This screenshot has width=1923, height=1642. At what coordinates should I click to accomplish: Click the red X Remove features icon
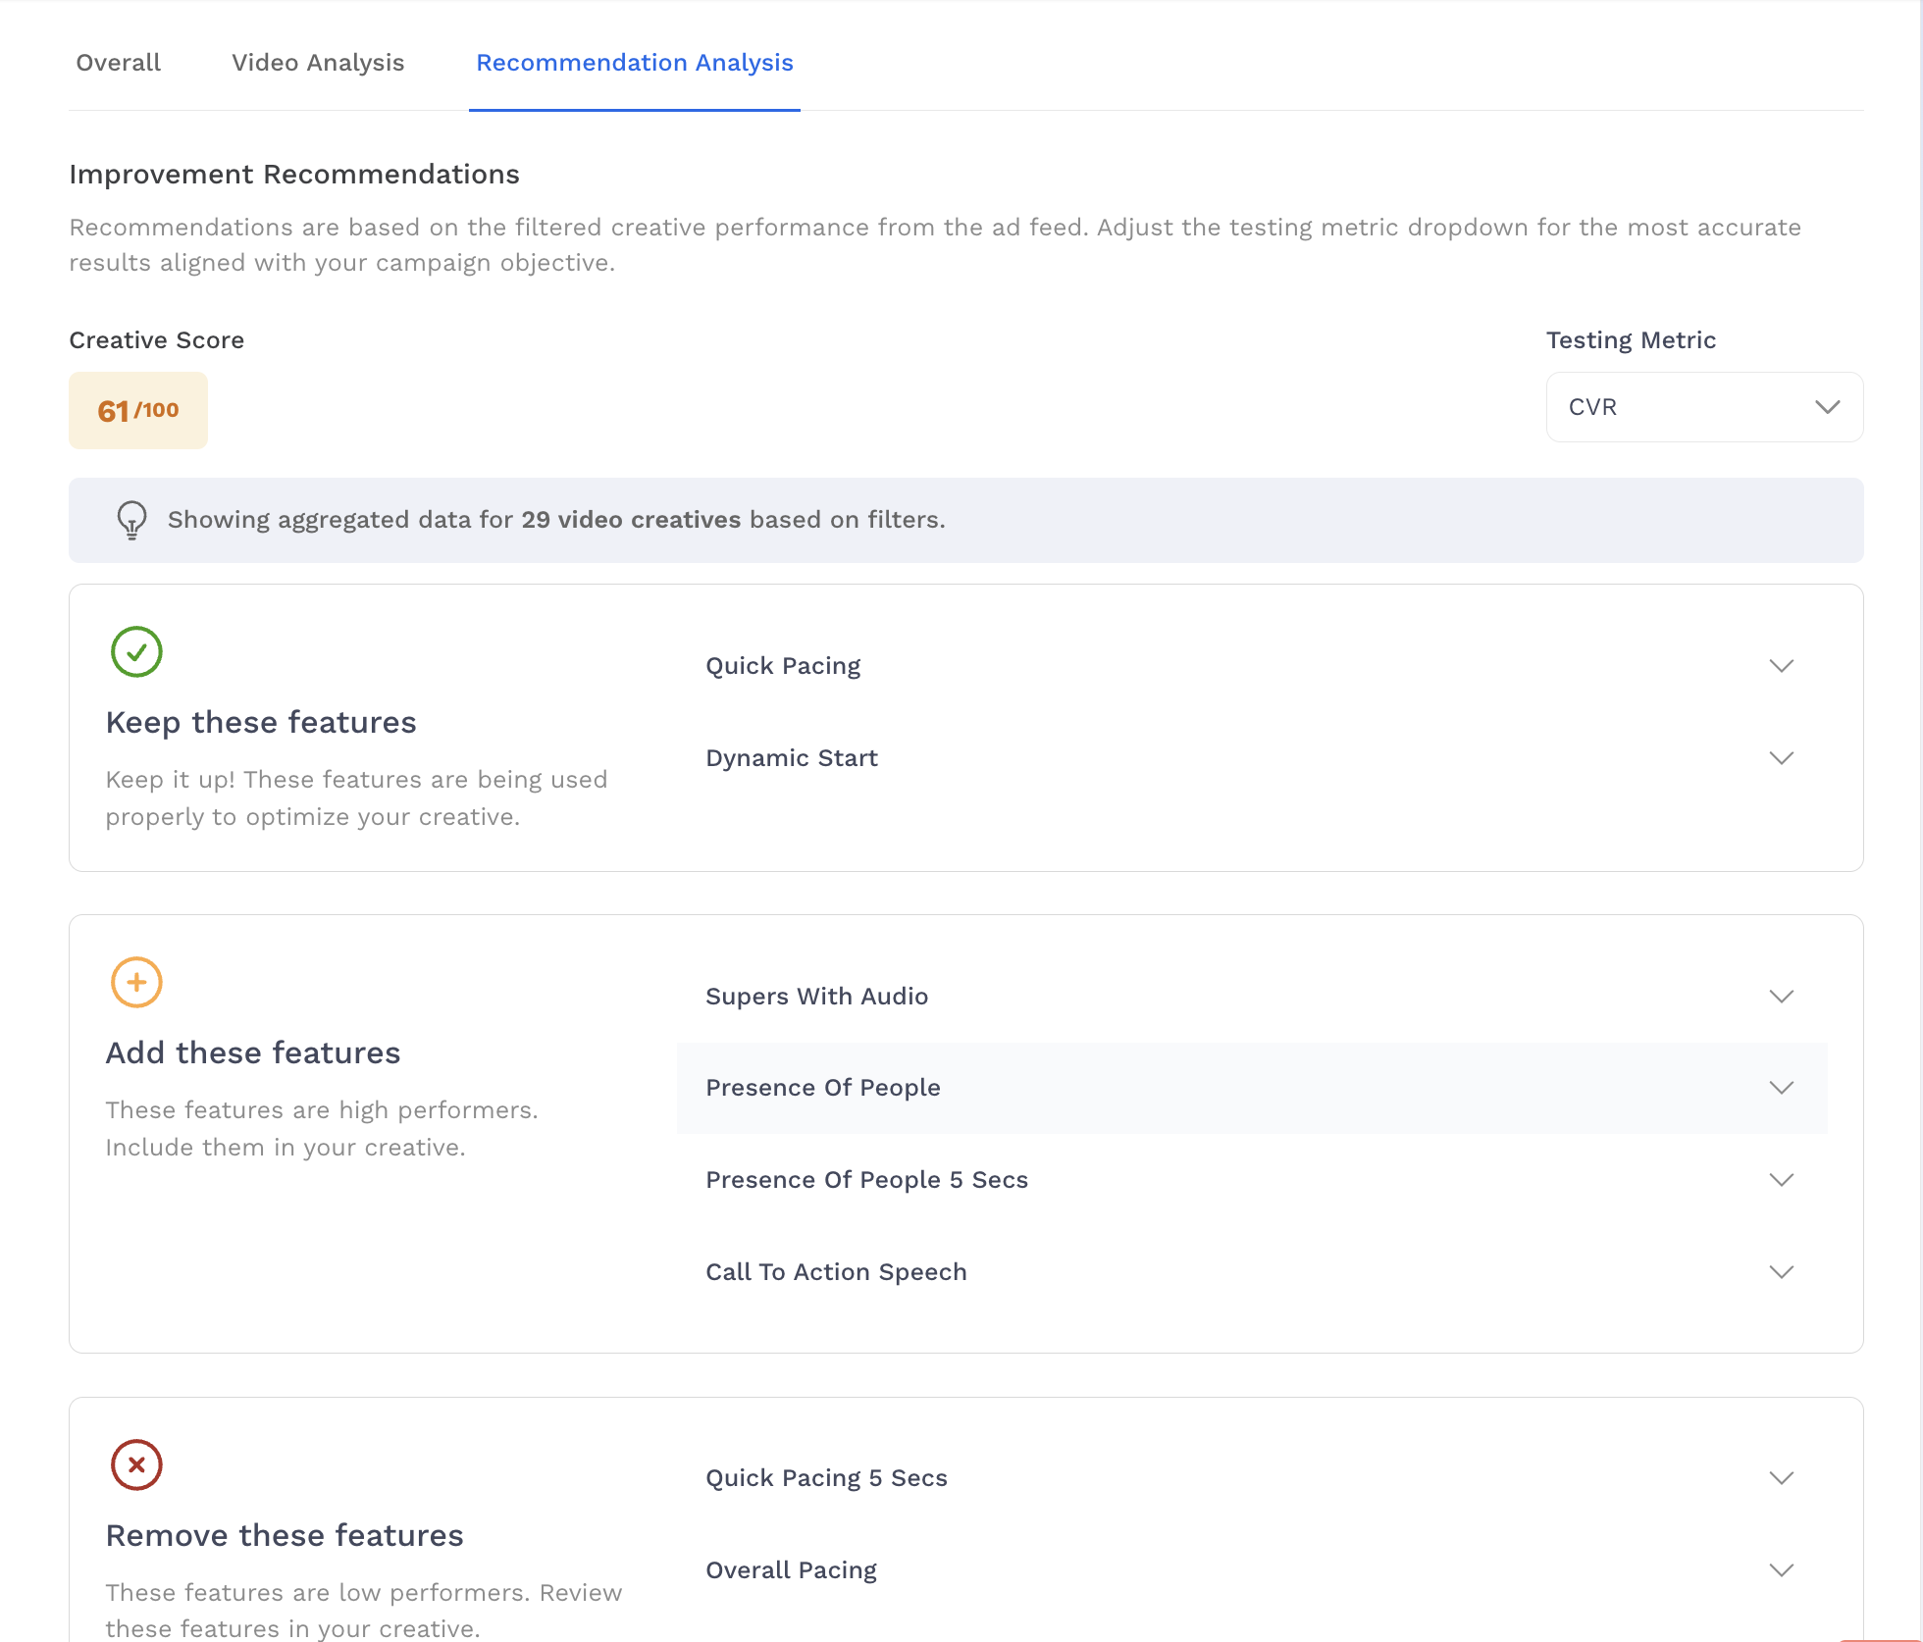(136, 1464)
